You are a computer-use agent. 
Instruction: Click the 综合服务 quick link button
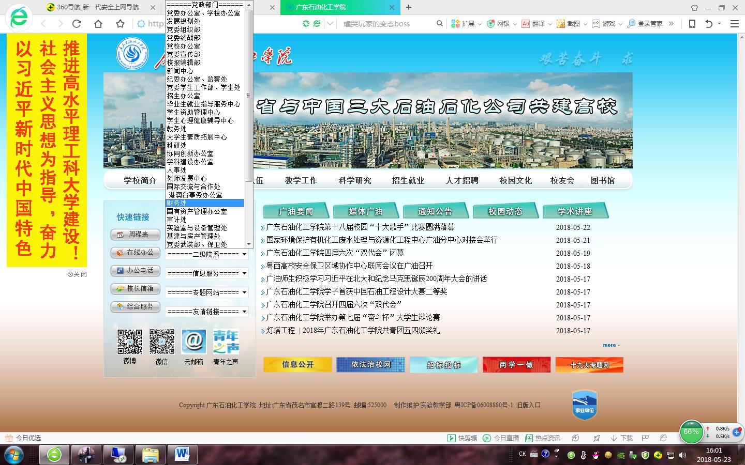click(x=136, y=307)
